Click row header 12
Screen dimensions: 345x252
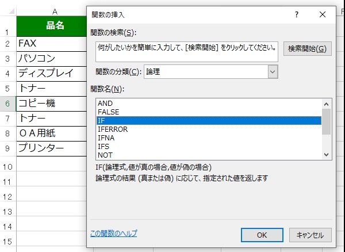pyautogui.click(x=8, y=194)
